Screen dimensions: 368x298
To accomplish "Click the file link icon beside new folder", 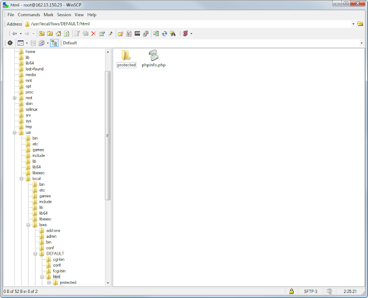I will 129,34.
